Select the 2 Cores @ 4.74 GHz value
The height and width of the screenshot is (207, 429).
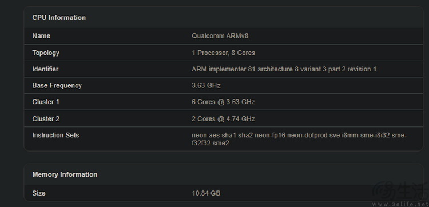point(223,119)
